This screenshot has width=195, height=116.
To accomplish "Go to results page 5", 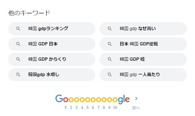I will click(87, 108).
